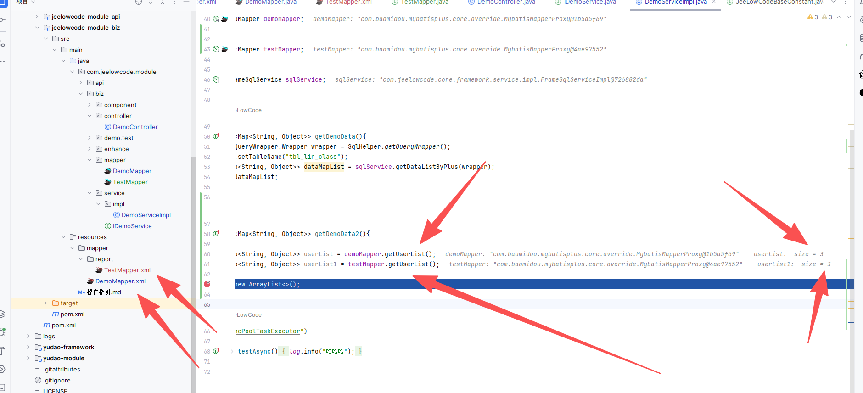The height and width of the screenshot is (393, 863).
Task: Expand the jeelowcode-module-api module
Action: coord(37,17)
